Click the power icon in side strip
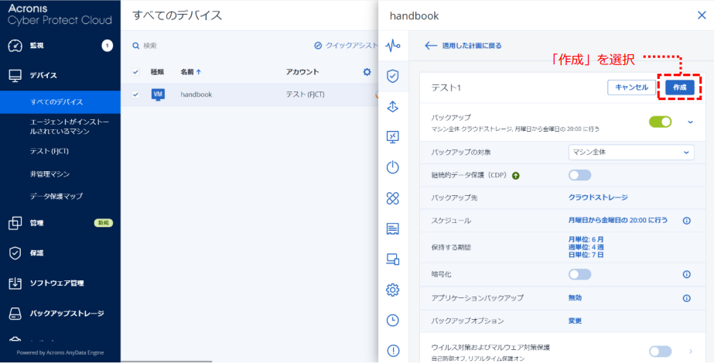Viewport: 714px width, 364px height. pos(393,167)
